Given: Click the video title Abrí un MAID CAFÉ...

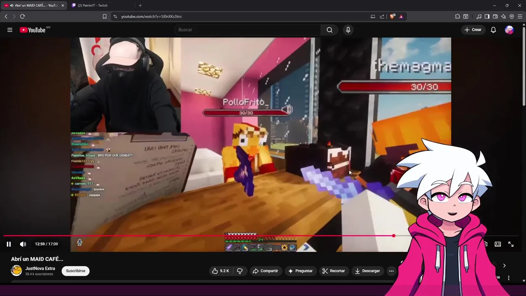Looking at the screenshot, I should click(37, 259).
